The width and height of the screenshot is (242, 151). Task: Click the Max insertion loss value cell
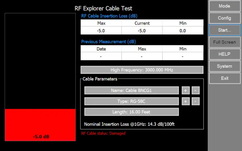tap(101, 31)
